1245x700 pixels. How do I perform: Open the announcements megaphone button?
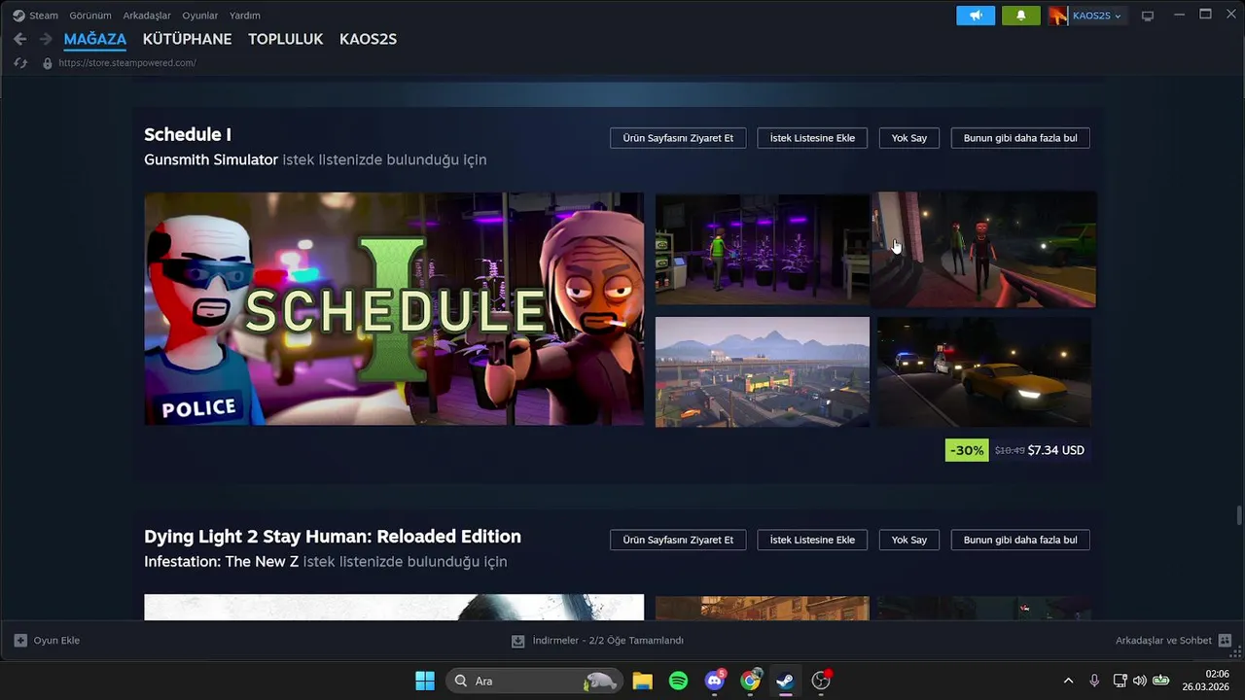(976, 16)
